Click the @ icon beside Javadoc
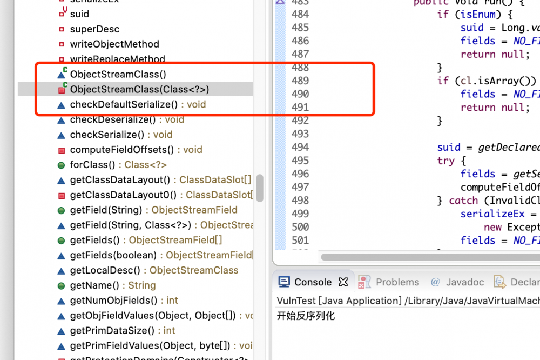This screenshot has height=360, width=540. coord(435,282)
